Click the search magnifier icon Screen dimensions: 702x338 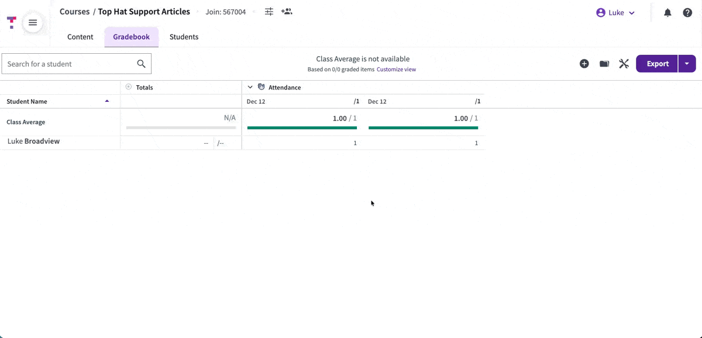141,64
